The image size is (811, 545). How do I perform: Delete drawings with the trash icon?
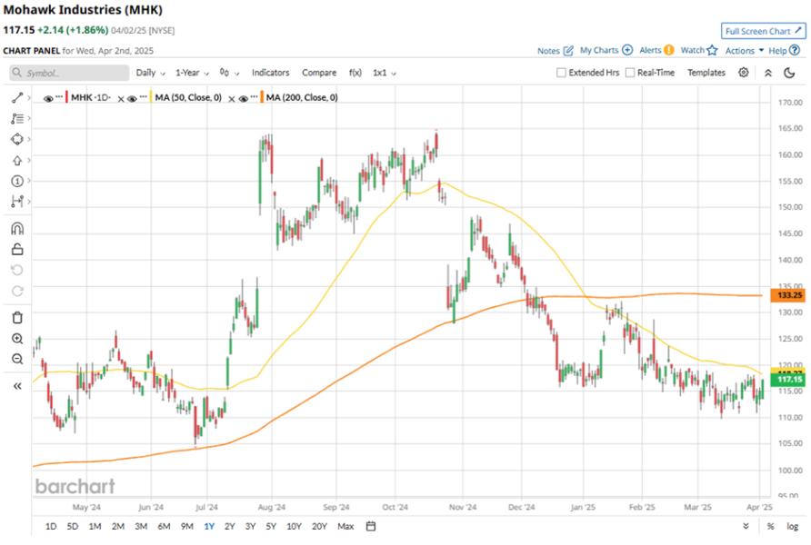(17, 317)
